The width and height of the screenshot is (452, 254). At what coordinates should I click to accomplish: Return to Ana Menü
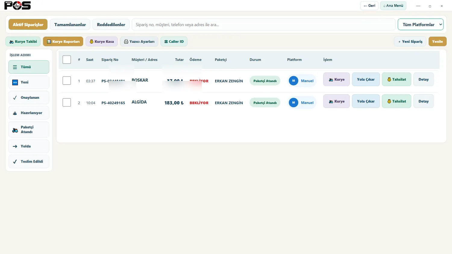(393, 6)
